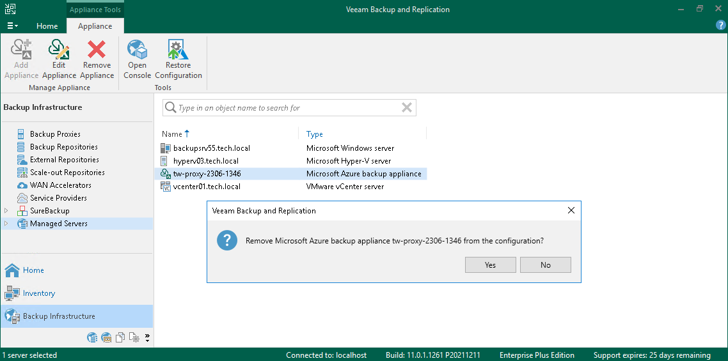Close the confirmation dialog with X
This screenshot has height=361, width=728.
tap(571, 211)
